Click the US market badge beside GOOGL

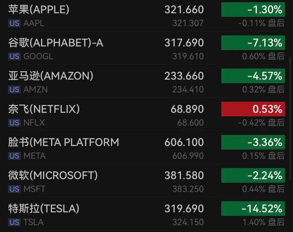click(x=14, y=57)
